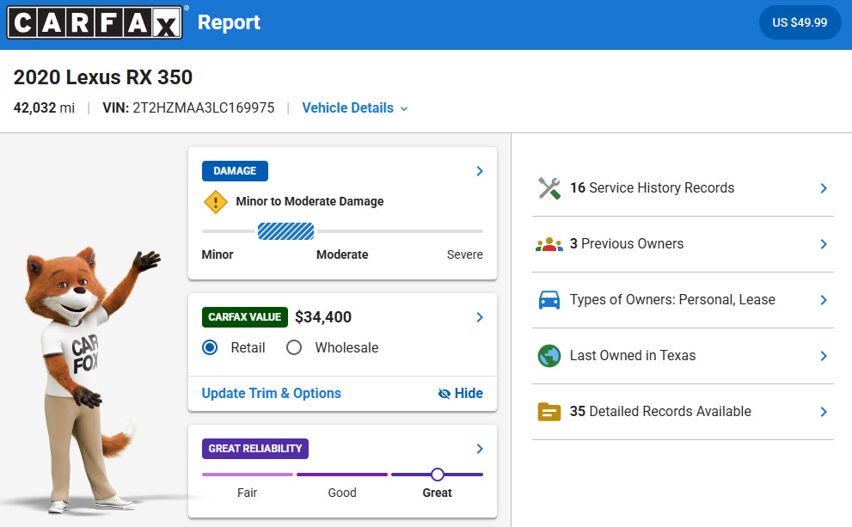Expand the Vehicle Details dropdown
Screen dimensions: 852x527
[355, 108]
